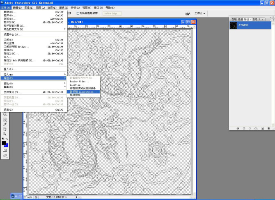This screenshot has height=200, width=275.
Task: Expand the Automate submenu
Action: (65, 83)
